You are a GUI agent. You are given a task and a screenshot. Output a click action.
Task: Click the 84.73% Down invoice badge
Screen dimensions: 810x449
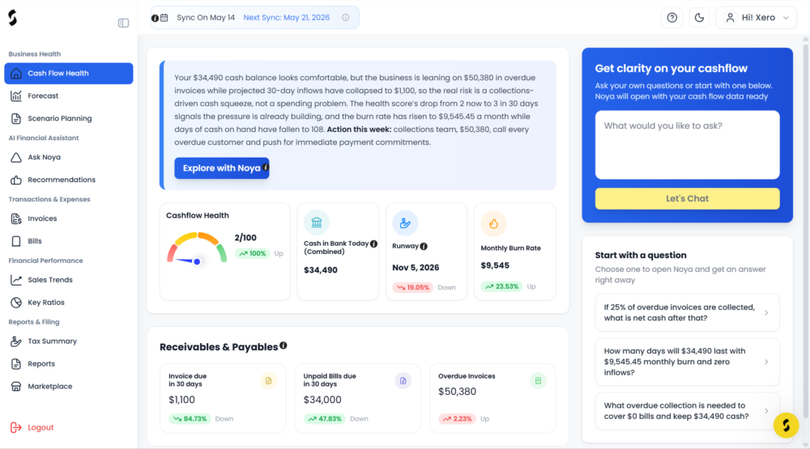(190, 419)
